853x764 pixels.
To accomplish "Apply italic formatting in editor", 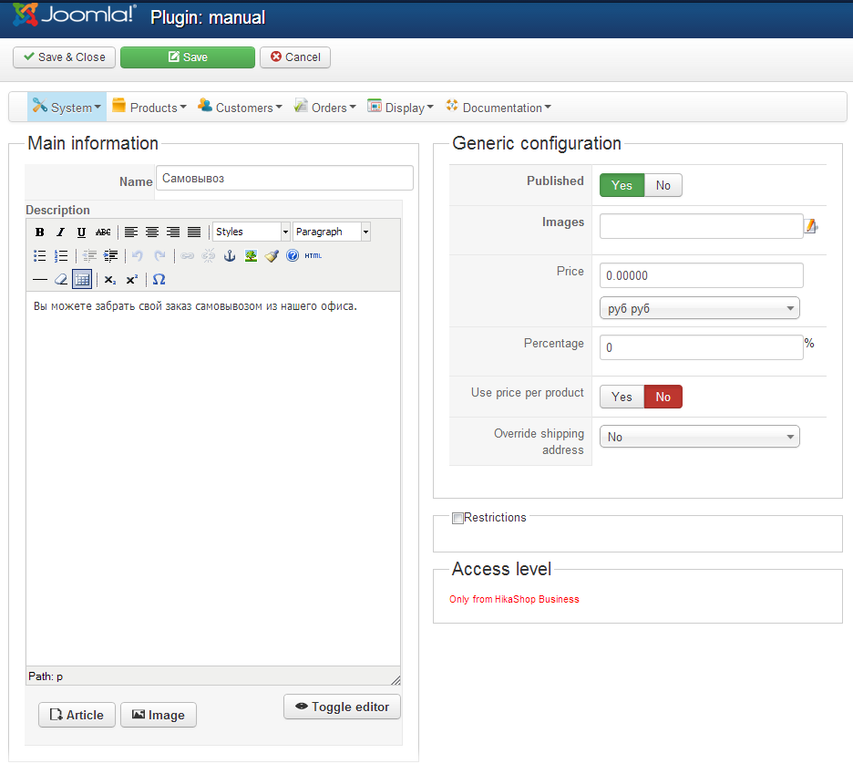I will [60, 232].
